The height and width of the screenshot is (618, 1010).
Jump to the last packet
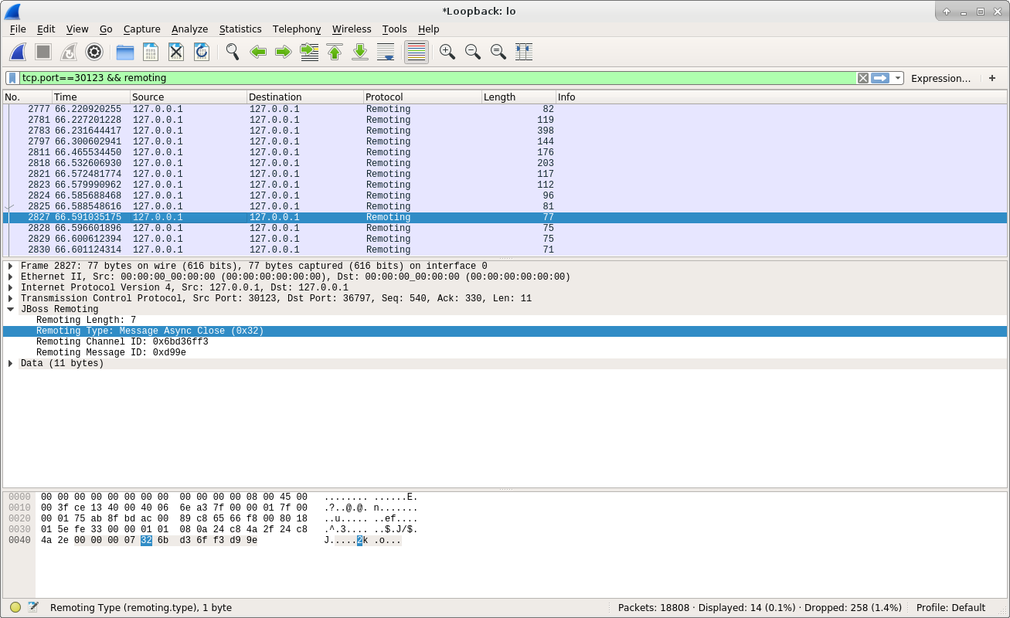coord(360,52)
